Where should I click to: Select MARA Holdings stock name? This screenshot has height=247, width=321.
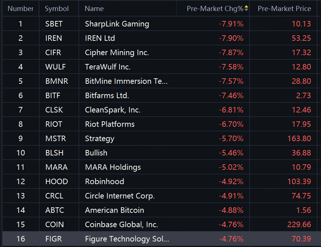point(113,167)
